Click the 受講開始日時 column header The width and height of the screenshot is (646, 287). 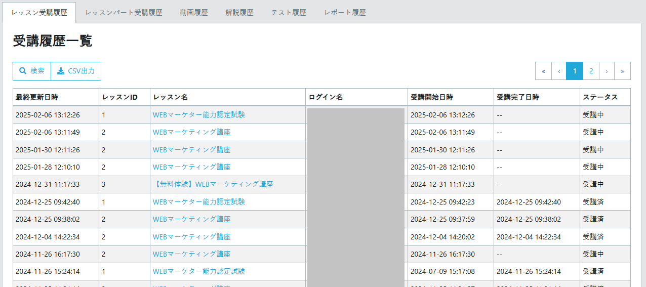point(451,97)
